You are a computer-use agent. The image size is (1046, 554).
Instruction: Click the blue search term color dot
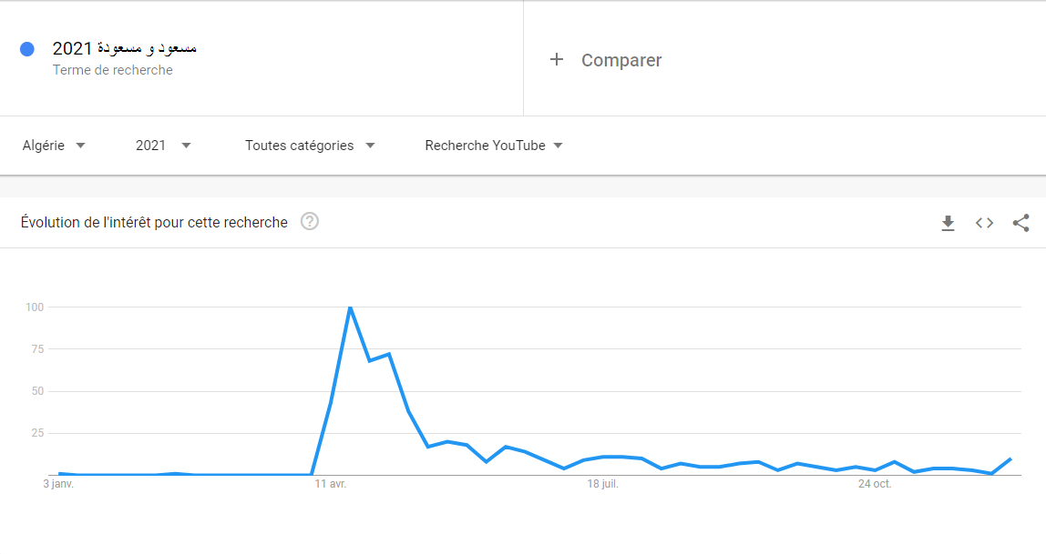pyautogui.click(x=27, y=49)
